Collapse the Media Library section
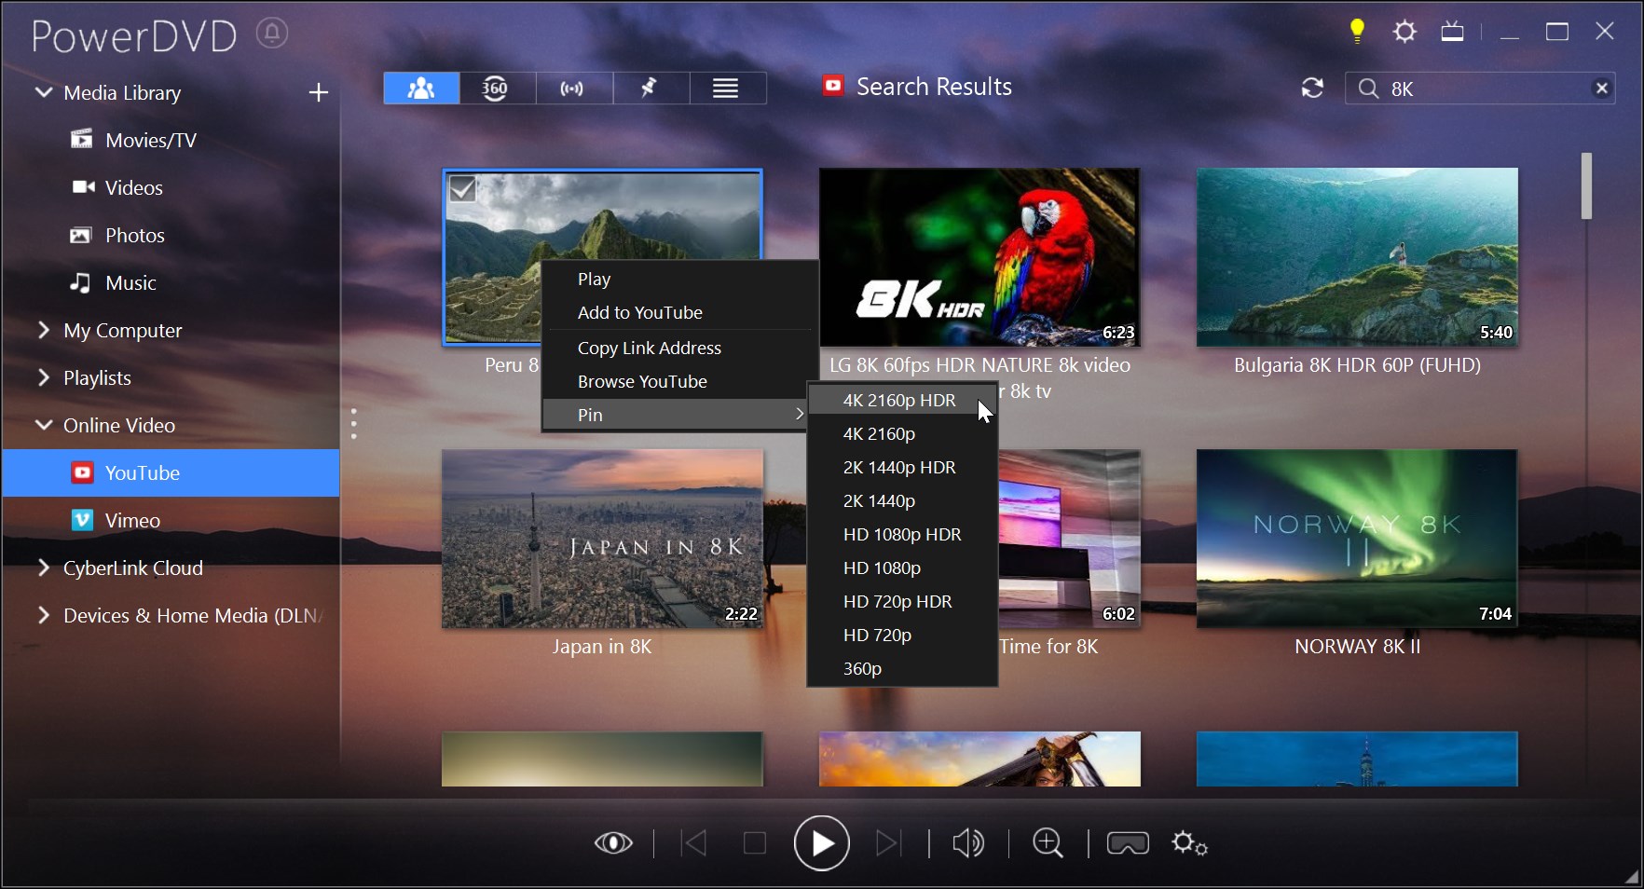 (x=42, y=92)
